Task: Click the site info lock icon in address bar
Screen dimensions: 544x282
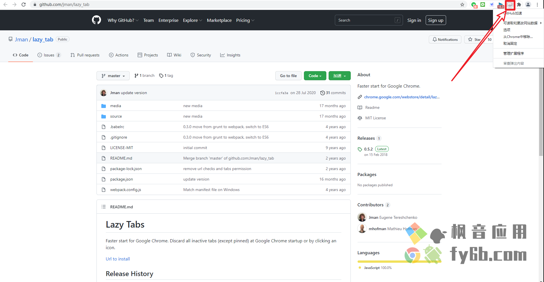Action: tap(35, 5)
